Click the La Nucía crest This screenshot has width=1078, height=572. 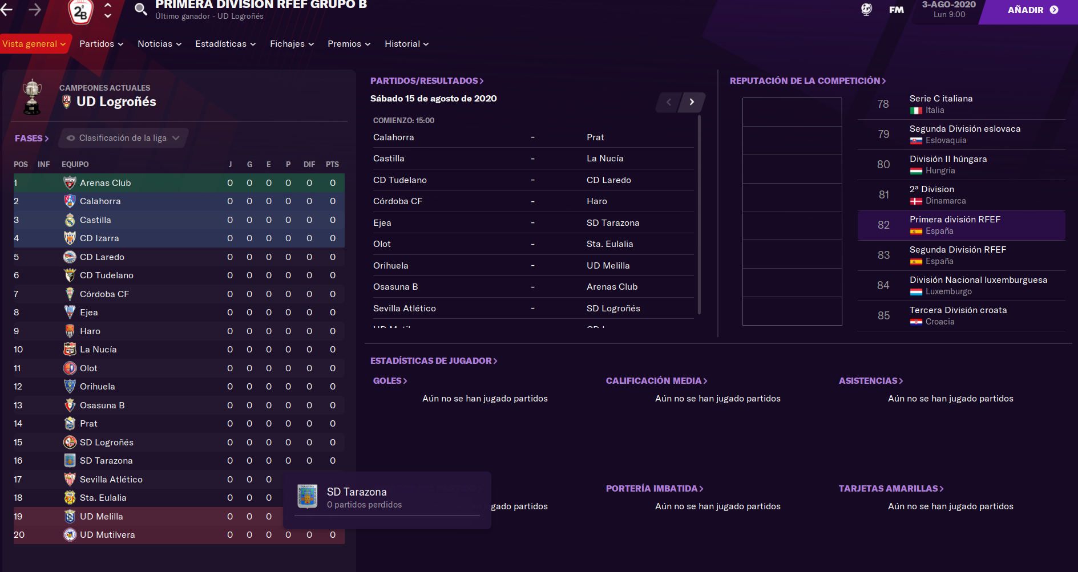[x=70, y=350]
